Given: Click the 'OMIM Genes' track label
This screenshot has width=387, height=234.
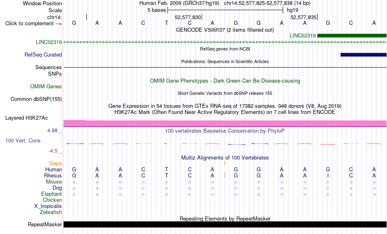Looking at the screenshot, I should point(46,87).
